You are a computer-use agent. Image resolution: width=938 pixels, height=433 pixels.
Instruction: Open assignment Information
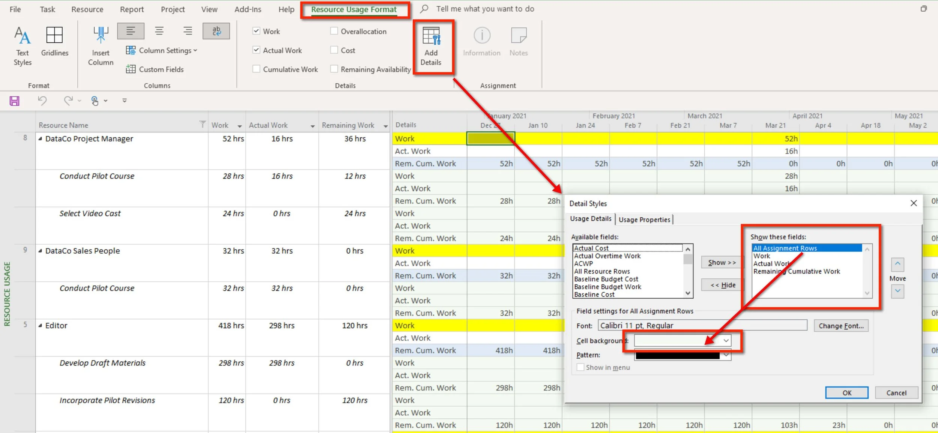pos(482,41)
